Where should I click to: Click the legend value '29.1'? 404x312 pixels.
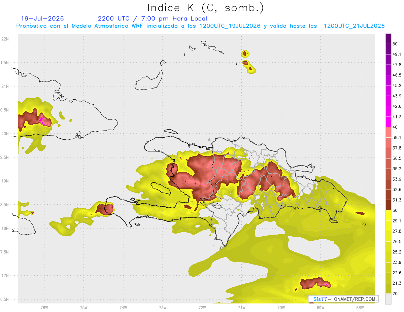tap(397, 221)
